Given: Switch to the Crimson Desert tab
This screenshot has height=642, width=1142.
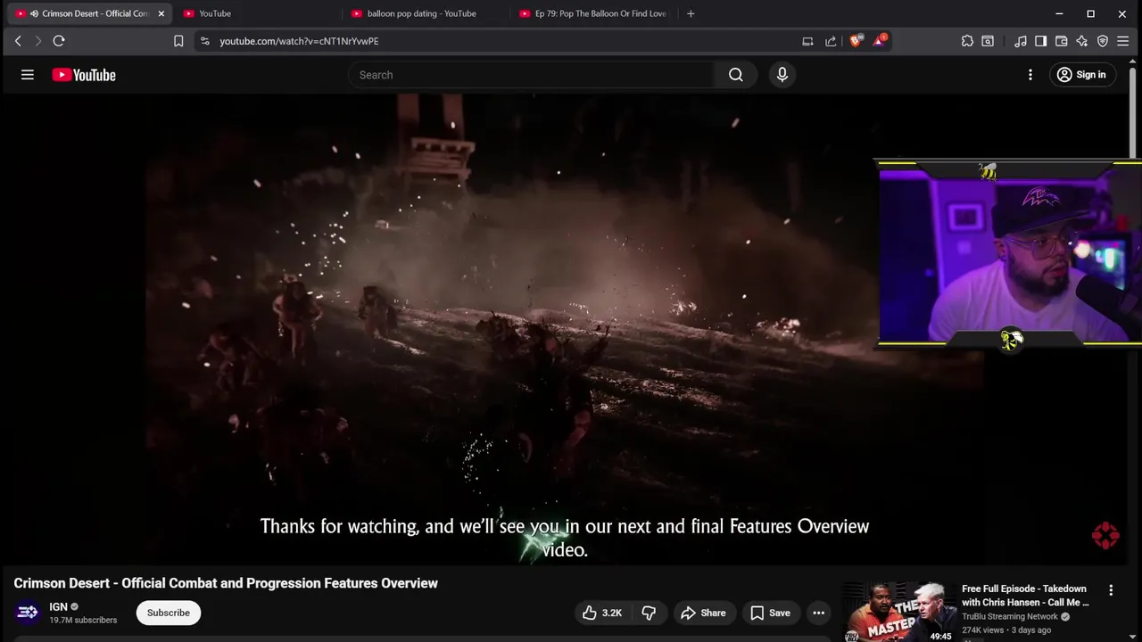Looking at the screenshot, I should pos(88,13).
